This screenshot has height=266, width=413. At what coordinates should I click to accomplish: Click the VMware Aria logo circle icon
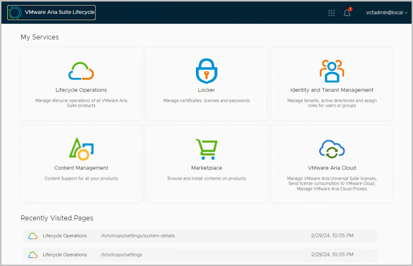(x=15, y=13)
